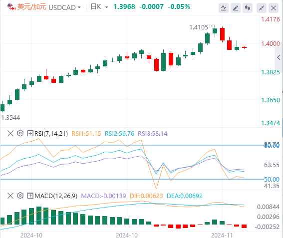Collapse the chart with shrink arrows icon
The width and height of the screenshot is (283, 238).
[x=262, y=8]
